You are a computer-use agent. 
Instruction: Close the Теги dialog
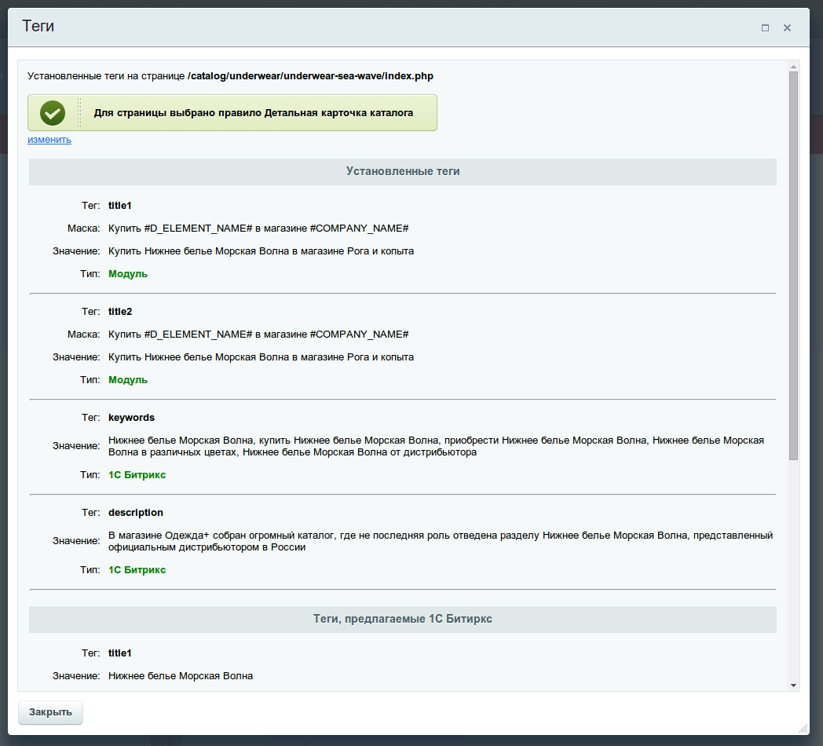(787, 27)
